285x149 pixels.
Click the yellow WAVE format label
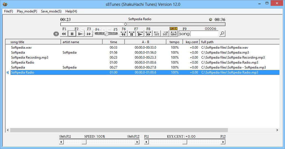pos(173,29)
